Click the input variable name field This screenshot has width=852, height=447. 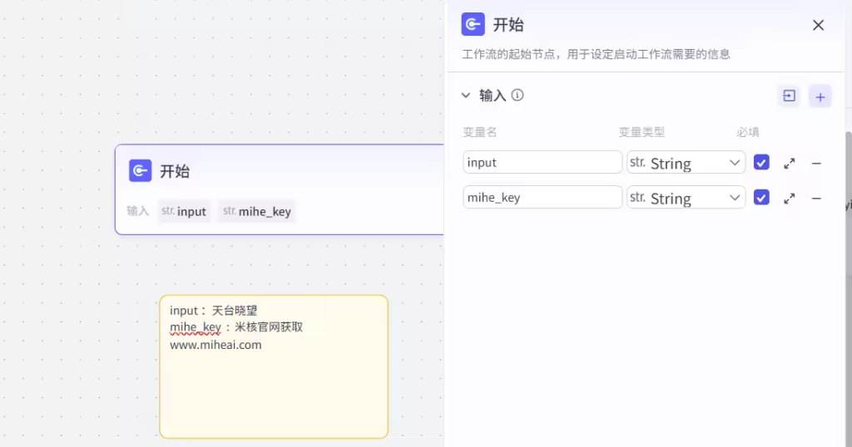[542, 163]
